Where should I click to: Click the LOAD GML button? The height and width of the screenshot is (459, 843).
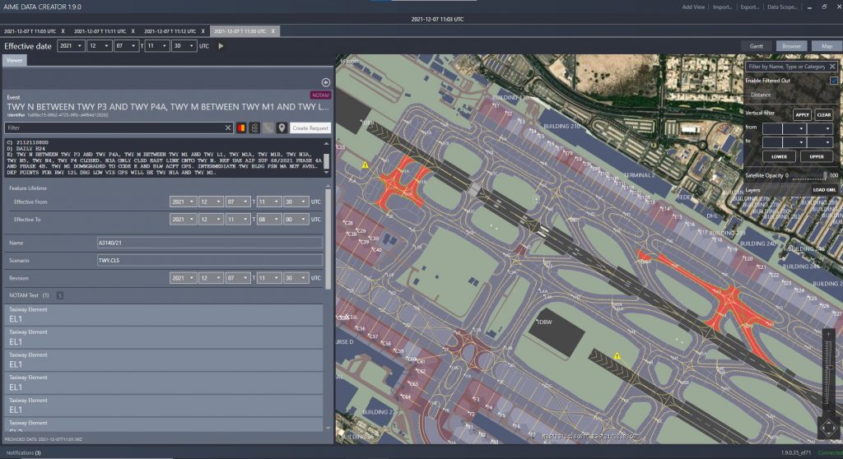(x=824, y=190)
